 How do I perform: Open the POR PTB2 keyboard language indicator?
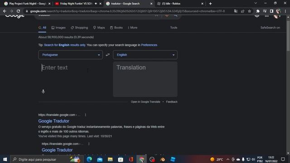(260, 159)
